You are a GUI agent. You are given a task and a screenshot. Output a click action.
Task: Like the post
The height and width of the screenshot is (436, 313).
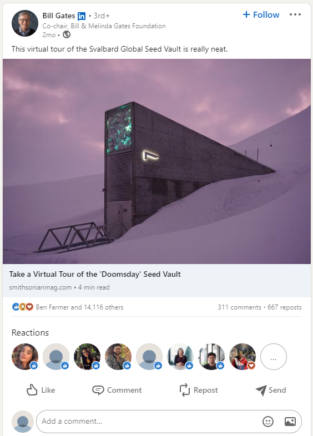41,390
